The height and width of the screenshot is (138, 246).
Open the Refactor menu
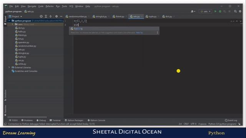[x=50, y=6]
